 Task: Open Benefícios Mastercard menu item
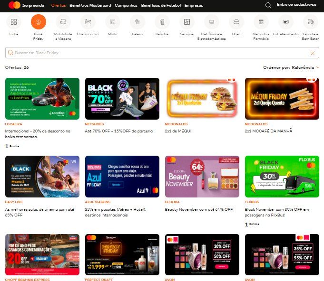click(x=90, y=5)
